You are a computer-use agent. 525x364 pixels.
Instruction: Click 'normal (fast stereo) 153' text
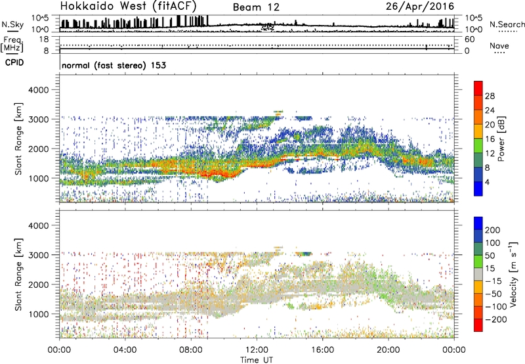(114, 65)
